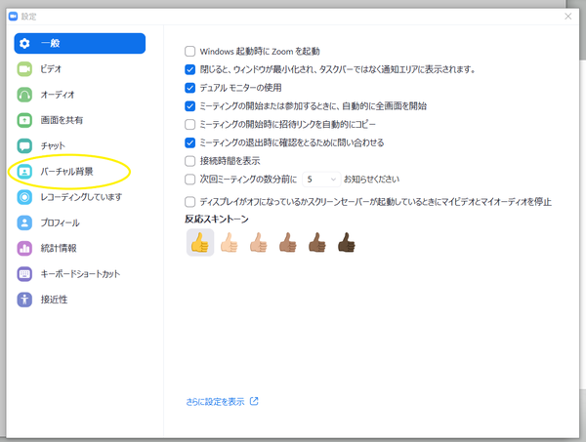Click the キーボードショートカット keyboard icon
The image size is (586, 442).
(24, 274)
